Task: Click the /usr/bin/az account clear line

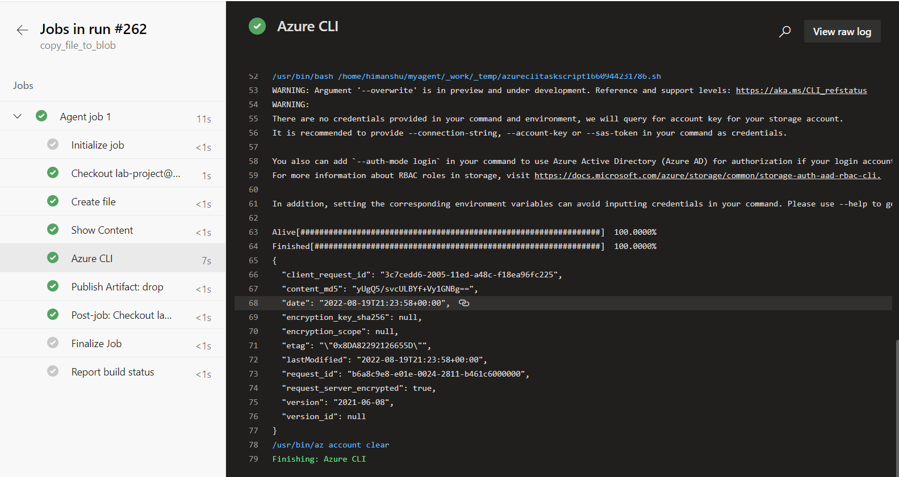Action: 331,445
